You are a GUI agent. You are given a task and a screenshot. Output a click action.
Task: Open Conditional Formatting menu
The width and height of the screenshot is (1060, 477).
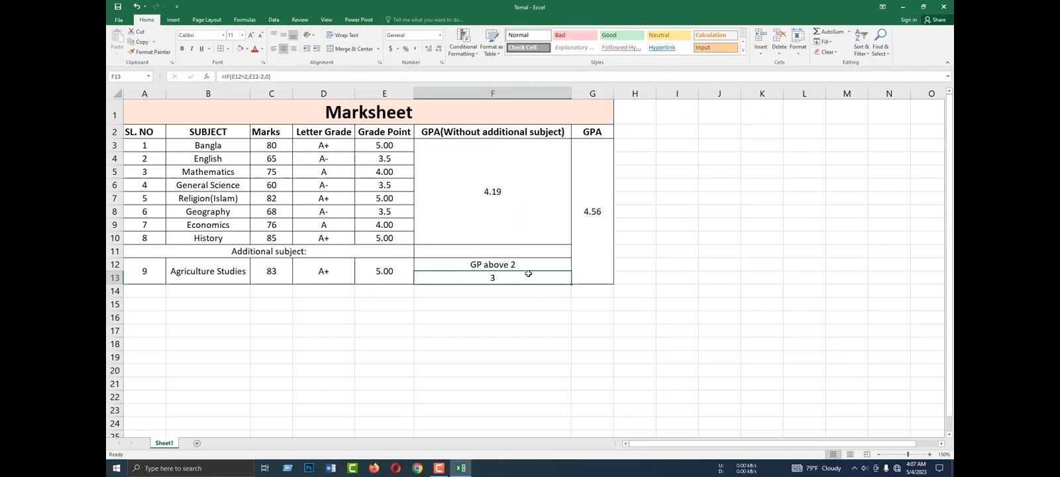(463, 42)
